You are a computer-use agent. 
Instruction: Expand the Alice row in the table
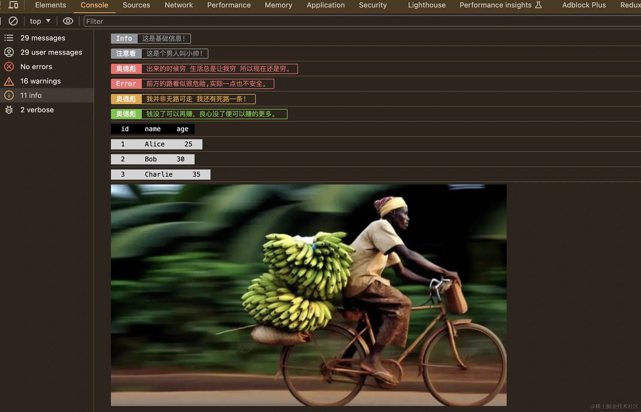tap(157, 144)
